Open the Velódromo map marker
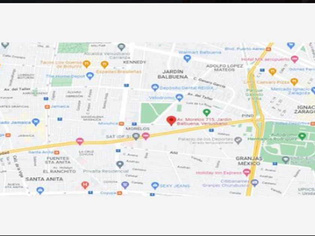The width and height of the screenshot is (315, 236). coord(179,97)
